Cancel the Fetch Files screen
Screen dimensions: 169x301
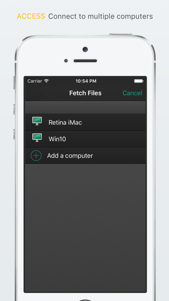[133, 93]
